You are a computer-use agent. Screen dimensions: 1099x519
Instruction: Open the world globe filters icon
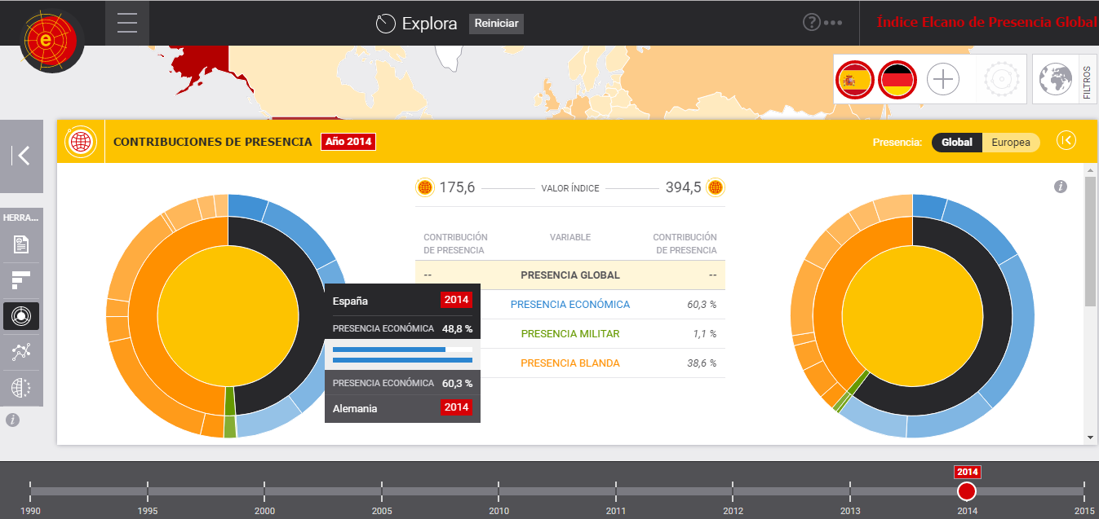pos(1055,79)
